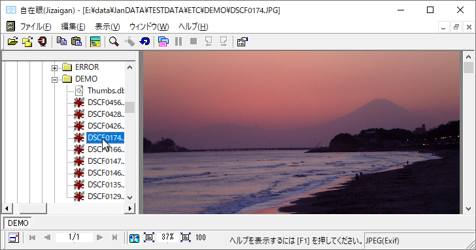Viewport: 476px width, 250px height.
Task: Expand the ERROR folder node
Action: click(54, 68)
